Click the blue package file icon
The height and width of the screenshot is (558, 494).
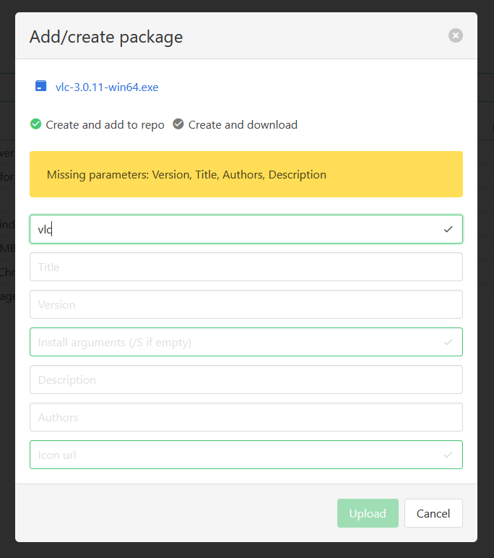(x=41, y=87)
